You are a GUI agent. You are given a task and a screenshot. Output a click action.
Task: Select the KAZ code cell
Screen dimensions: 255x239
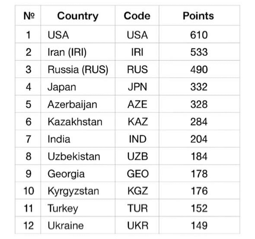pyautogui.click(x=137, y=122)
